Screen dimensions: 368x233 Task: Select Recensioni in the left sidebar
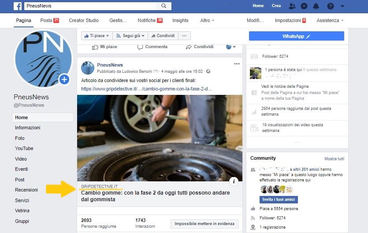click(26, 190)
